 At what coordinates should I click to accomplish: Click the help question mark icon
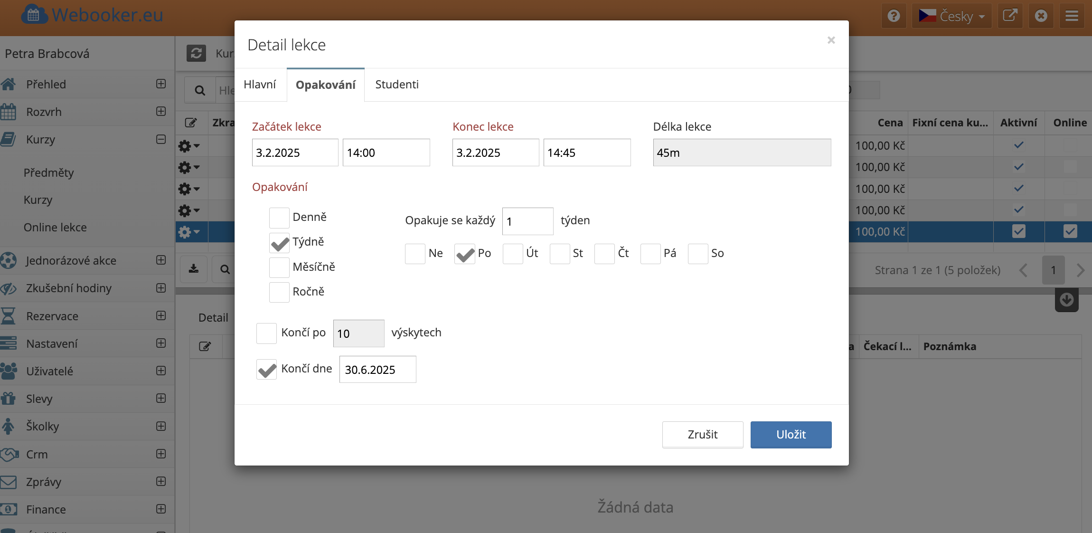(894, 16)
